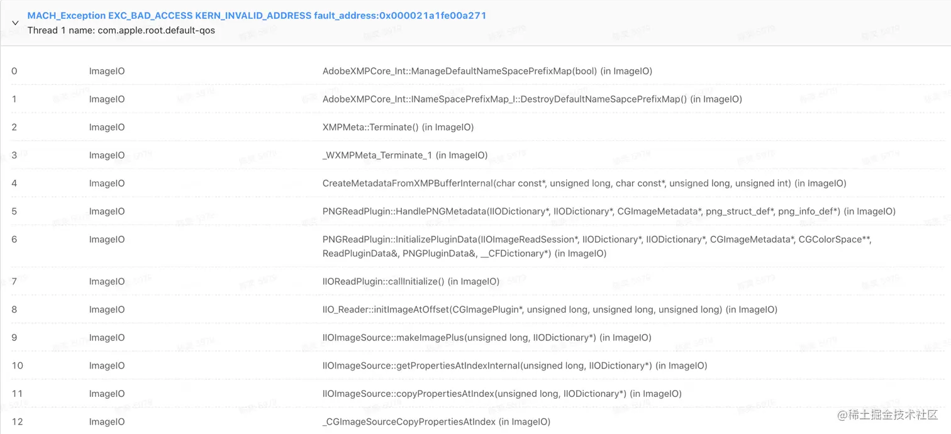Click the ImageIO module in frame 12
The image size is (951, 434).
(x=107, y=421)
